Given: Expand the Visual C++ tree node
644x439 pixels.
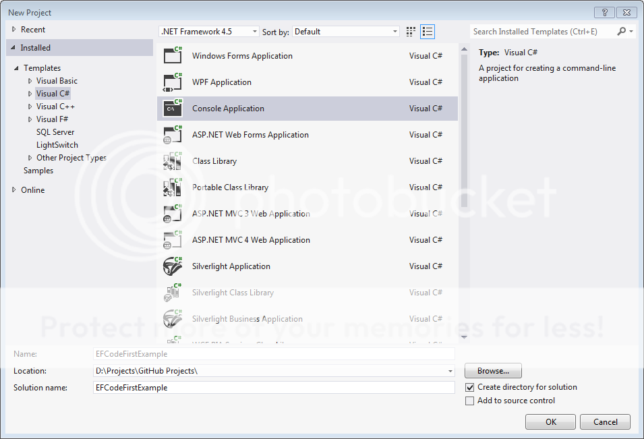Looking at the screenshot, I should tap(29, 106).
